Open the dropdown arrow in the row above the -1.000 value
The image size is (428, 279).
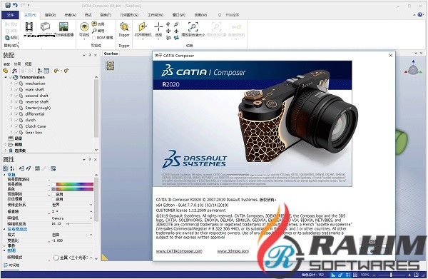click(x=91, y=235)
